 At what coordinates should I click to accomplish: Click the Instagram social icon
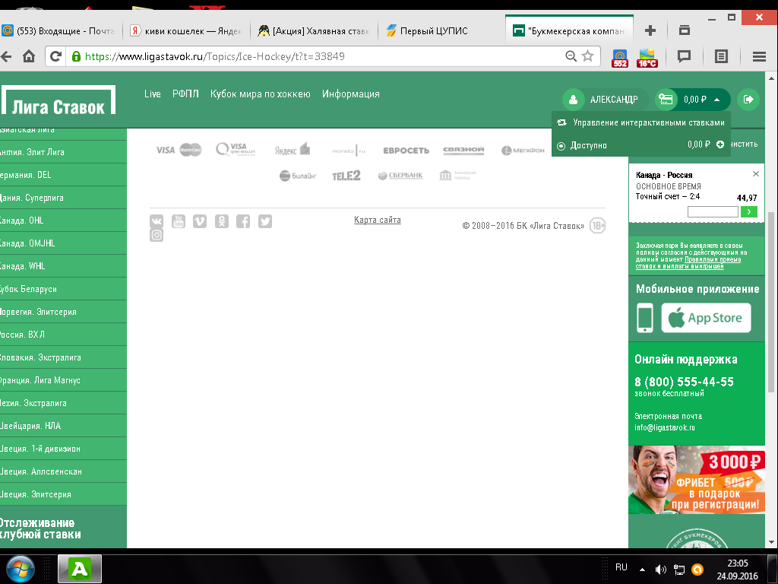tap(157, 235)
